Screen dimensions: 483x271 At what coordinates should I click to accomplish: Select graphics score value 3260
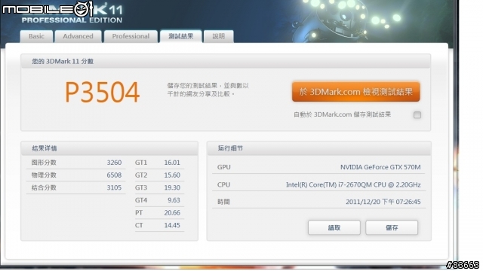(x=114, y=163)
